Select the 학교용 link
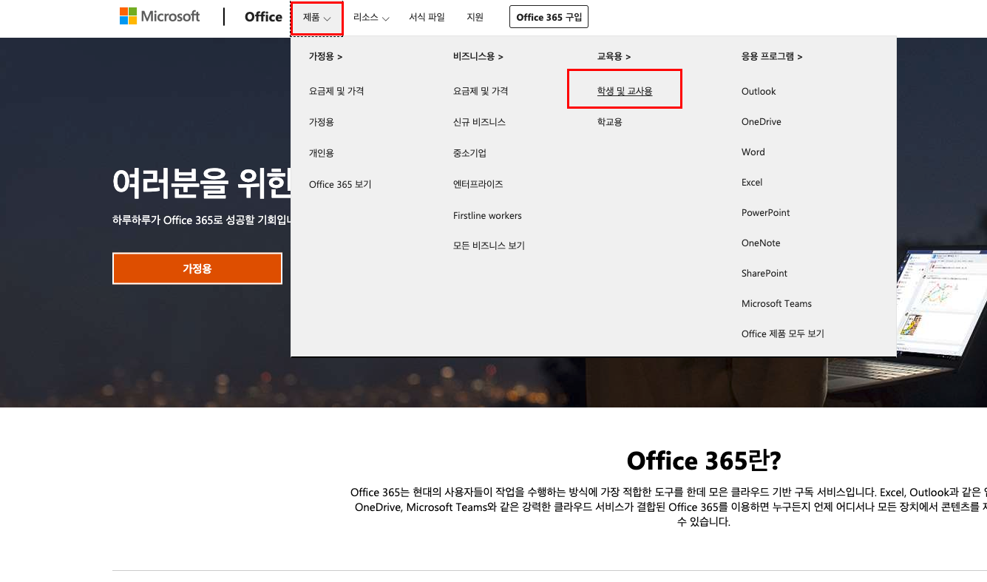This screenshot has width=987, height=582. pyautogui.click(x=610, y=122)
